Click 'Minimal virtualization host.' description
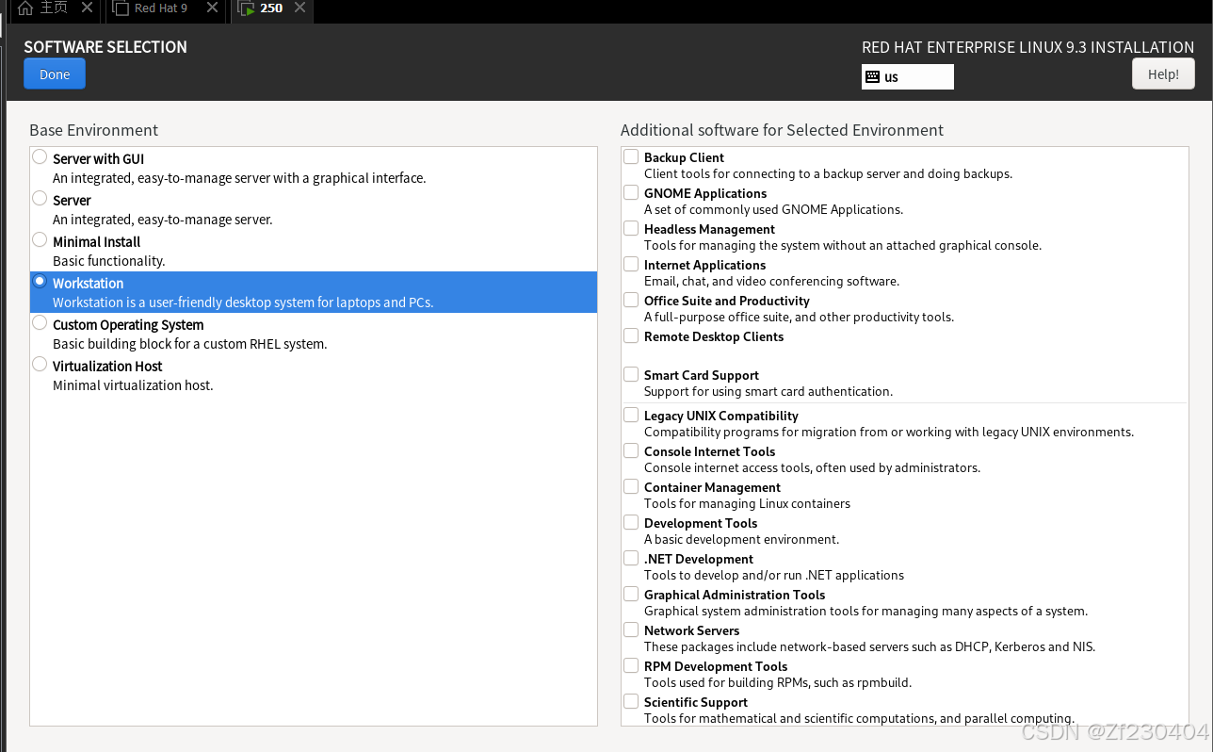 [x=133, y=385]
